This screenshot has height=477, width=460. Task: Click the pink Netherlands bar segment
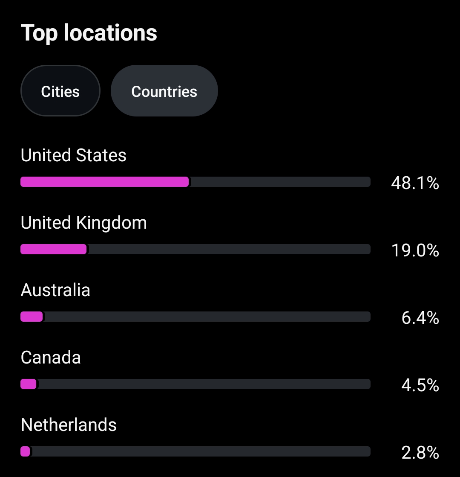pos(25,451)
